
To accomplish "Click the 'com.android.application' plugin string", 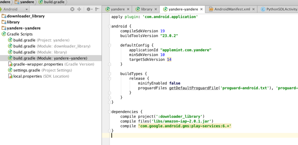I will click(170, 17).
